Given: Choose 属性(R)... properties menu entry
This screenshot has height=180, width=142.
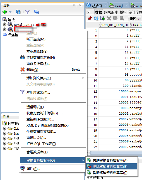Looking at the screenshot, I should 33,169.
